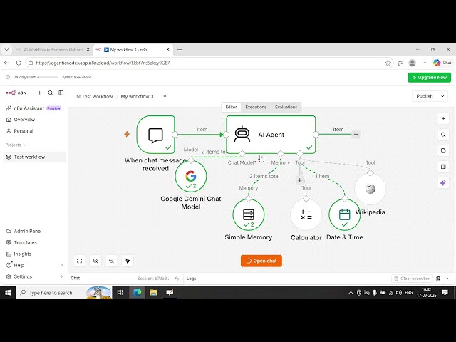
Task: Collapse the Projects section chevron
Action: tap(25, 145)
